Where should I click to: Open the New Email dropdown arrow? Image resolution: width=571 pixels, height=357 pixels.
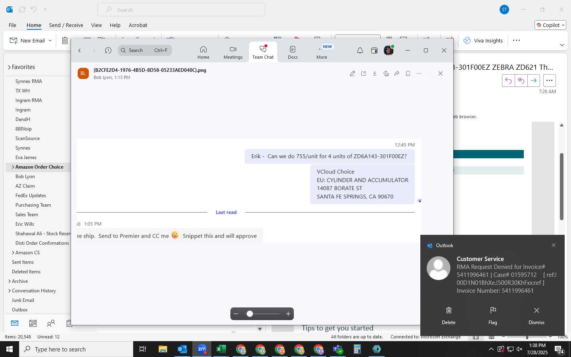coord(50,40)
